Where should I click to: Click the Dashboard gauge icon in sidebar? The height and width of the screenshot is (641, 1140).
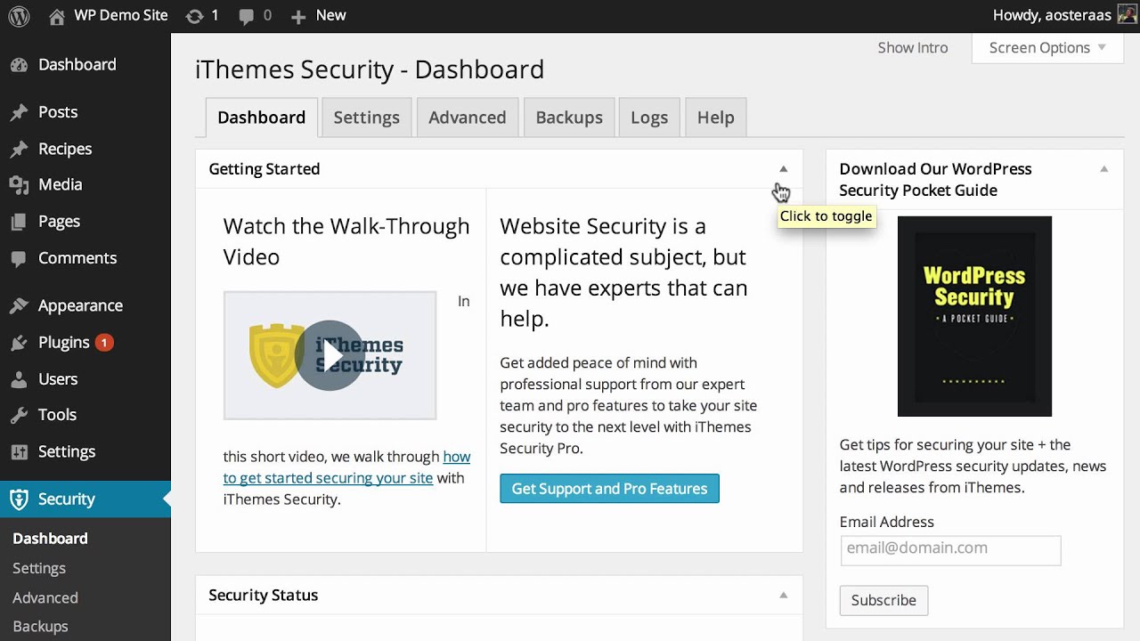(x=19, y=65)
